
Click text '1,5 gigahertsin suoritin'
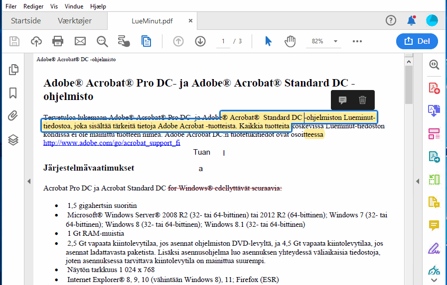102,205
